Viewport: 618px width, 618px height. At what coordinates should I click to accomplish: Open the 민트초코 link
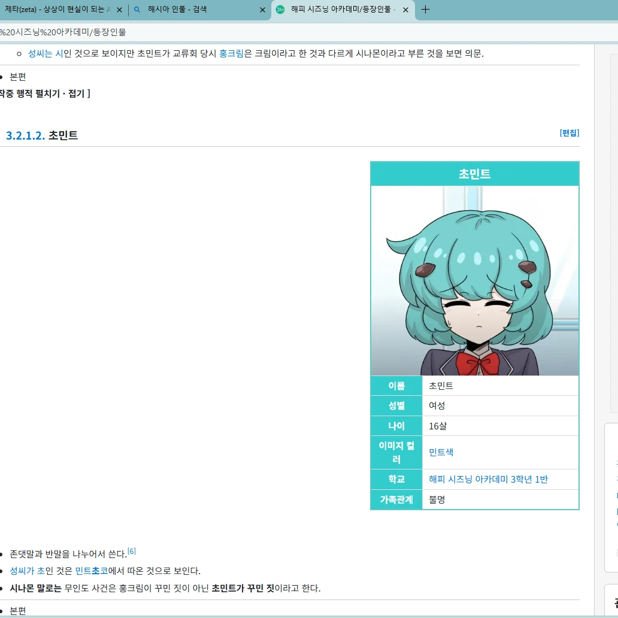tap(92, 571)
